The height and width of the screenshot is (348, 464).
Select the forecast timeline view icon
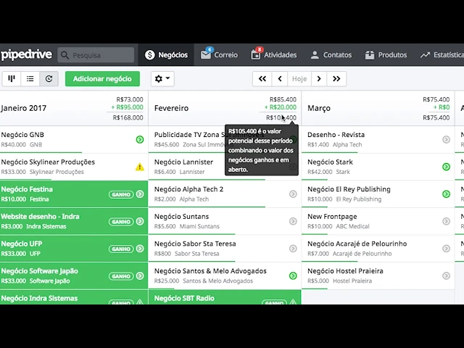pos(49,79)
